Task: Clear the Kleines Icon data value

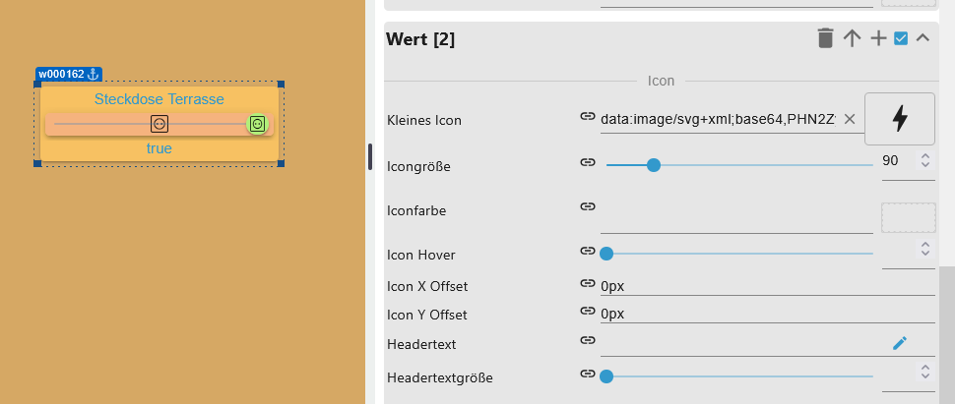Action: [x=850, y=119]
